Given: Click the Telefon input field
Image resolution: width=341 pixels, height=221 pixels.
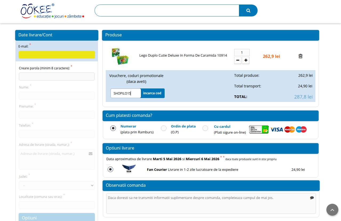Looking at the screenshot, I should point(57,134).
